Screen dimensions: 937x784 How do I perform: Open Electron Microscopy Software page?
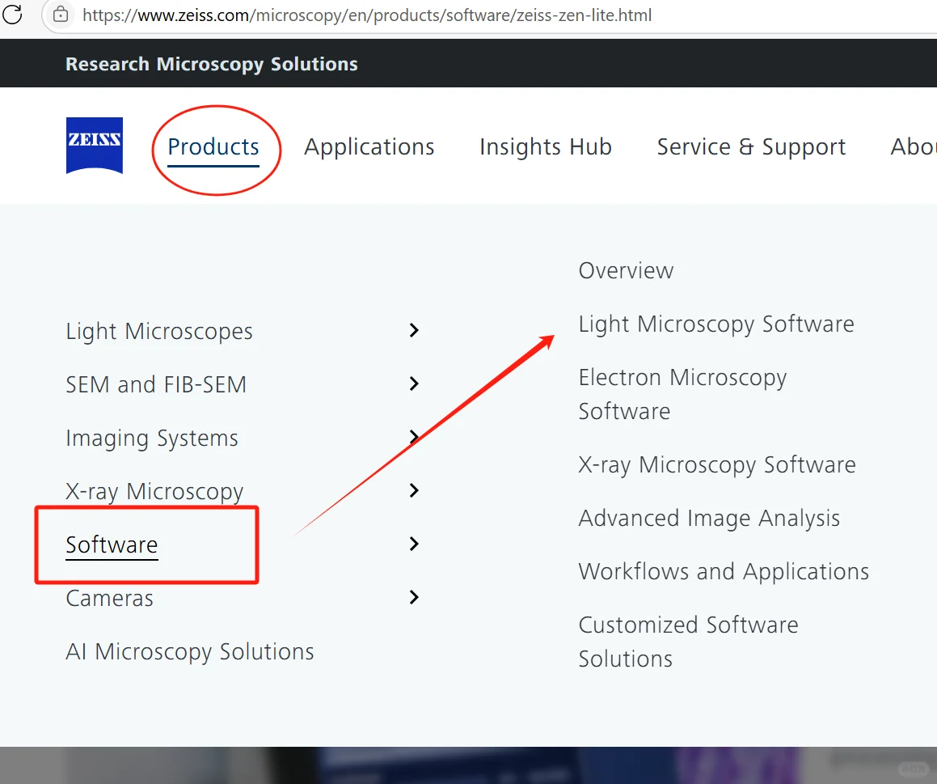pyautogui.click(x=682, y=394)
